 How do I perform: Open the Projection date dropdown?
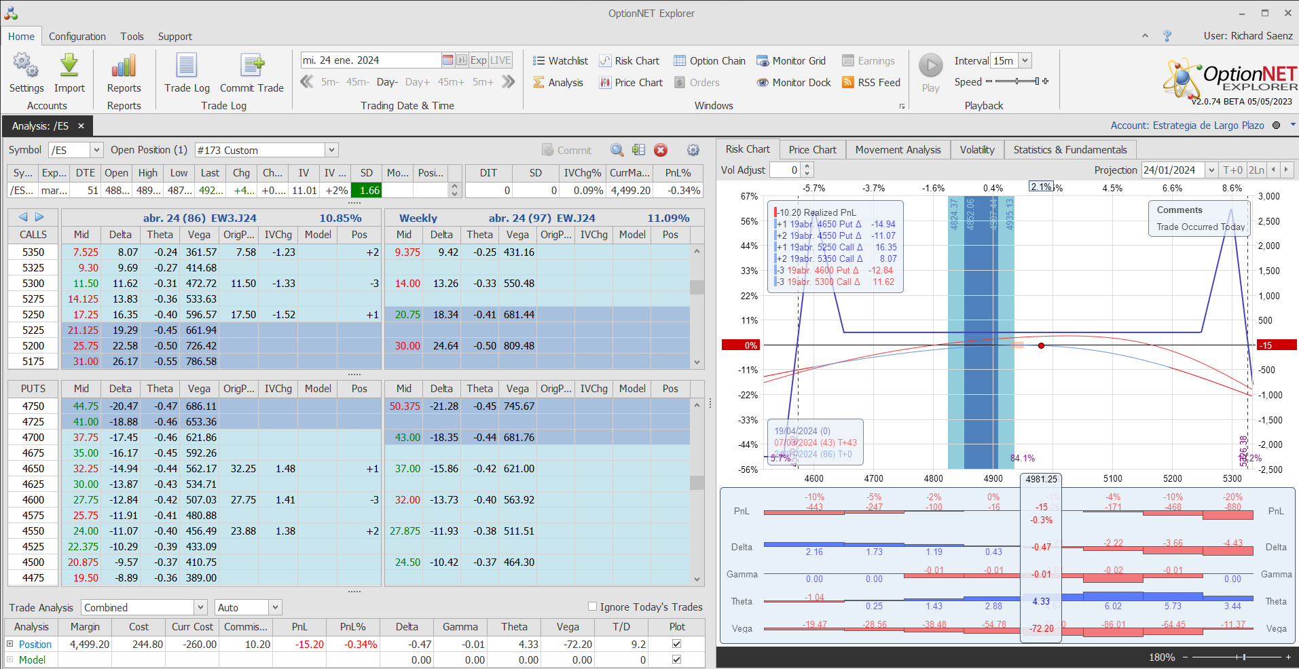click(x=1211, y=170)
